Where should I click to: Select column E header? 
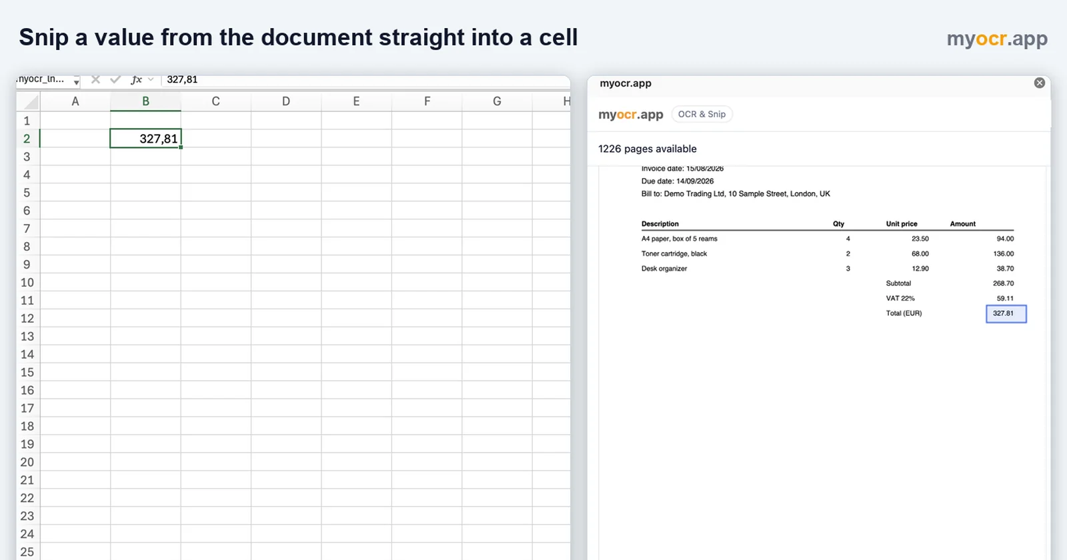(356, 101)
